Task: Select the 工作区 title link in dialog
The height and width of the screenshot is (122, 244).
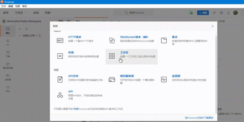Action: point(124,52)
